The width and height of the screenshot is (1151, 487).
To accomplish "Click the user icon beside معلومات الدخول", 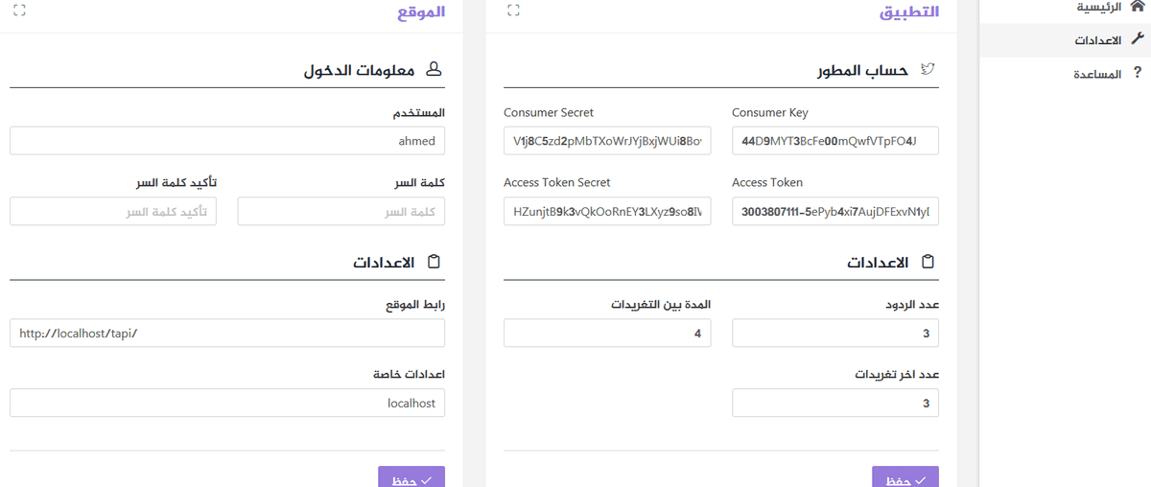I will point(434,70).
